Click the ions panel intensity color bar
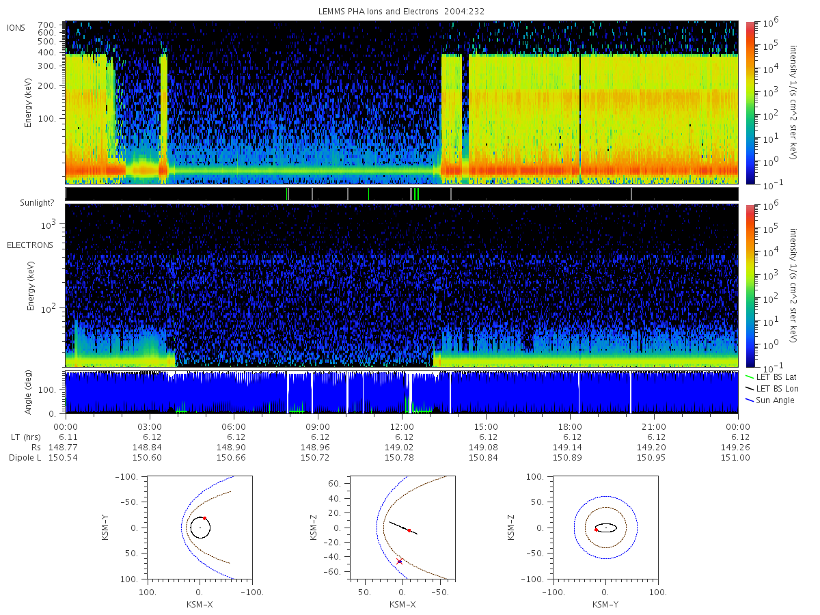The width and height of the screenshot is (820, 615). 750,102
